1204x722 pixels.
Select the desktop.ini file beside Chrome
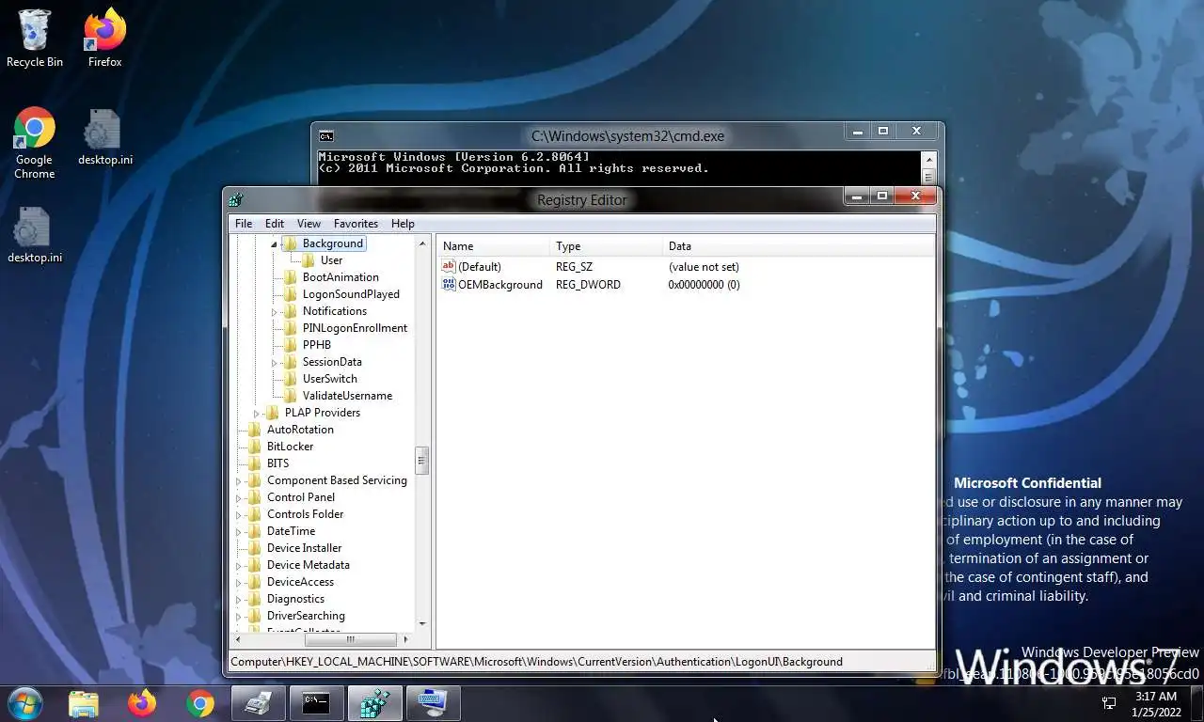tap(104, 137)
